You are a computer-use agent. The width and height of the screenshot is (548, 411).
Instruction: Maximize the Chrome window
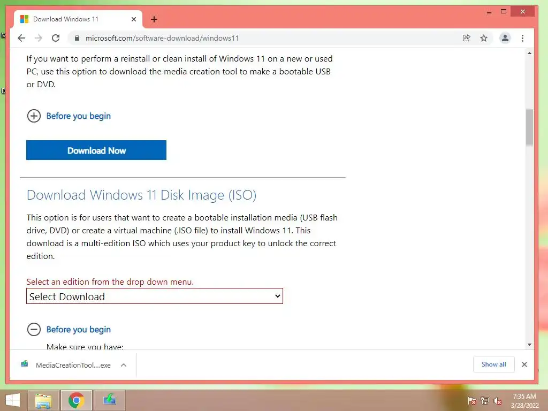(x=503, y=12)
